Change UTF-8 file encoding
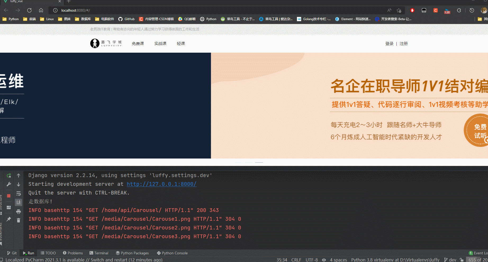Screen dimensions: 488x262 (312, 260)
